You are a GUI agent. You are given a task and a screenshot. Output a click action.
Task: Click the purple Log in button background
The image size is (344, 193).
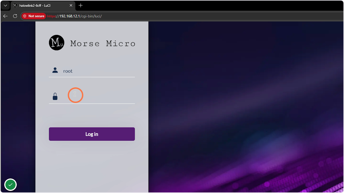tap(92, 134)
